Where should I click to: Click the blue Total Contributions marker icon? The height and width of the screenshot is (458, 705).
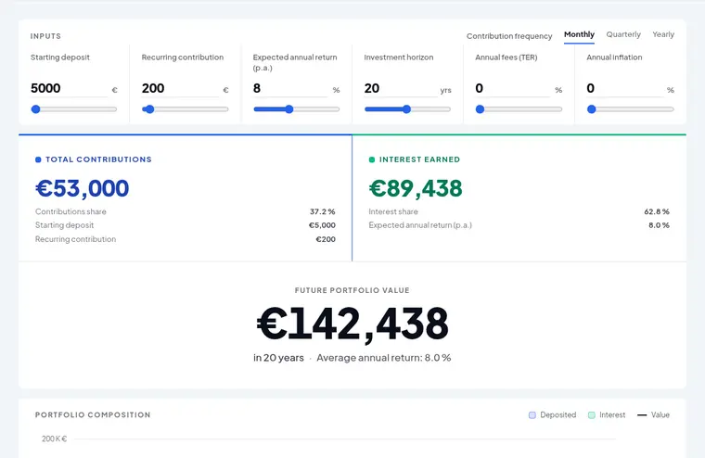tap(38, 159)
